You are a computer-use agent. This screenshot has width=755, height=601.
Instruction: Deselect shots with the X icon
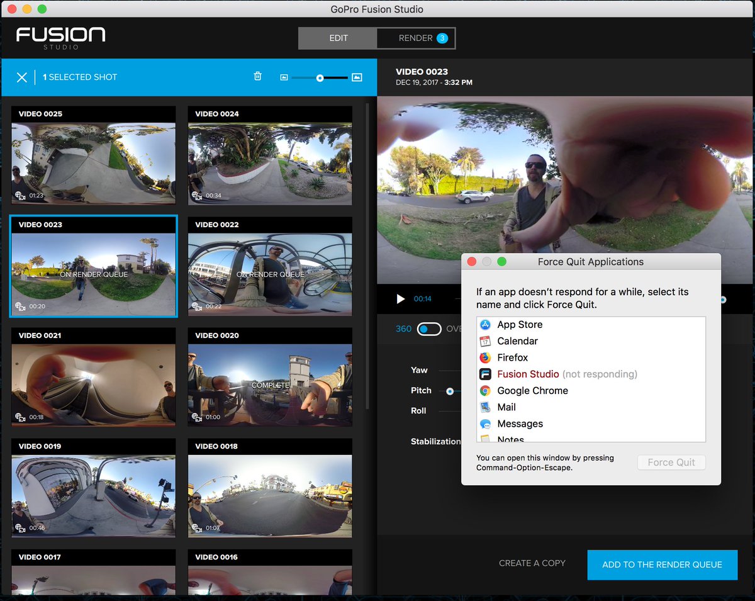(22, 77)
